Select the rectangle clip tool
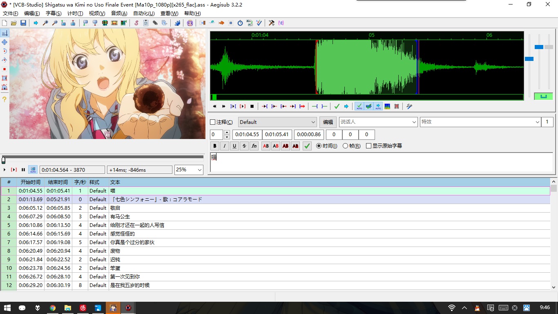The height and width of the screenshot is (314, 558). click(x=4, y=78)
